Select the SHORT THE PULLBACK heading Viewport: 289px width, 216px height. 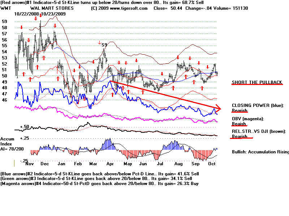click(257, 82)
